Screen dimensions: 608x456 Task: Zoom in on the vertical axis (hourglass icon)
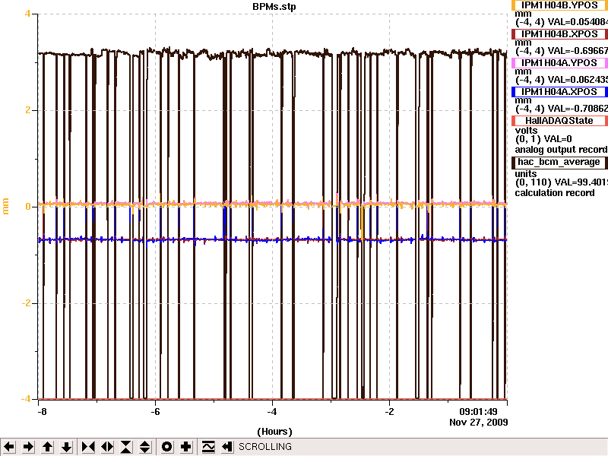click(x=126, y=447)
